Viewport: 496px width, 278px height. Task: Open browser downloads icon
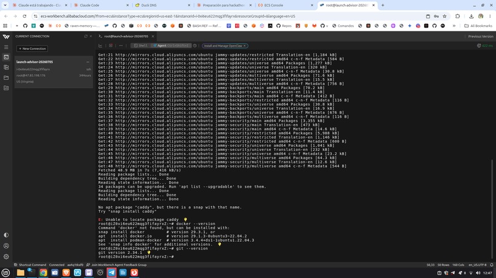coord(471,16)
